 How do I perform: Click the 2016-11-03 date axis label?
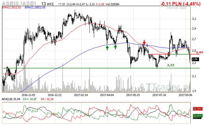click(x=28, y=95)
